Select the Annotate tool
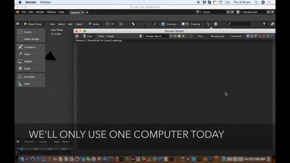The width and height of the screenshot is (290, 163). [31, 77]
